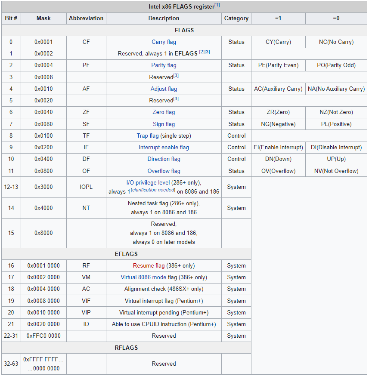Click the mask cell '0x8000'
The height and width of the screenshot is (376, 369).
[x=43, y=233]
